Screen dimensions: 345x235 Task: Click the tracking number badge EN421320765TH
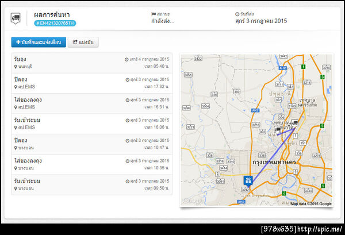click(x=55, y=23)
